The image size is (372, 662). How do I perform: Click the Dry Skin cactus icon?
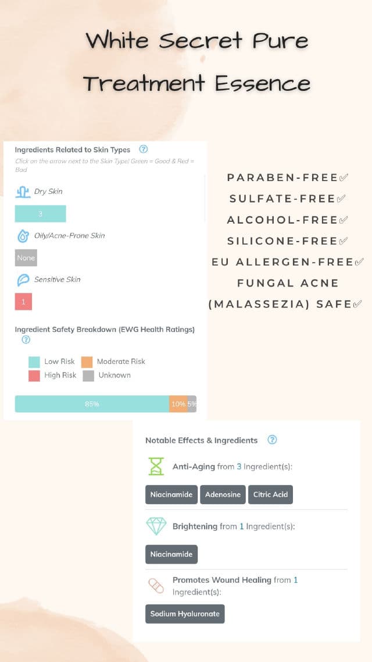click(x=23, y=192)
